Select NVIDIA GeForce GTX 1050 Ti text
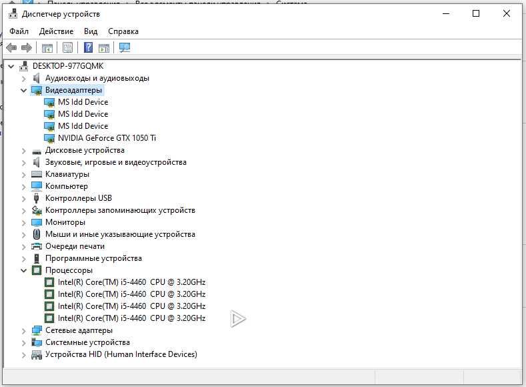The width and height of the screenshot is (526, 387). (107, 138)
